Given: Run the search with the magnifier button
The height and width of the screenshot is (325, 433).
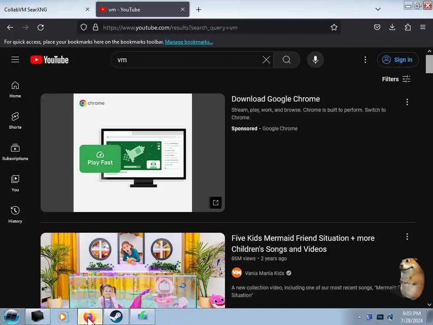Looking at the screenshot, I should [287, 60].
